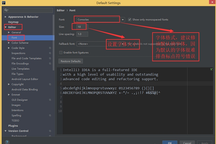Click the Size field showing 18
The height and width of the screenshot is (144, 216).
tap(82, 27)
